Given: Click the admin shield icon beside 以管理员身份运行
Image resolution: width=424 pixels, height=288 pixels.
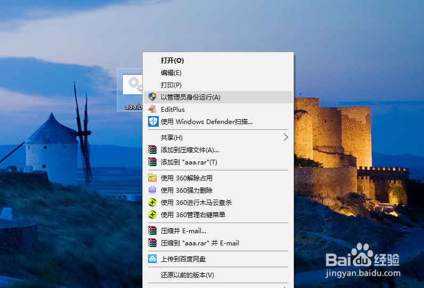Looking at the screenshot, I should click(152, 97).
